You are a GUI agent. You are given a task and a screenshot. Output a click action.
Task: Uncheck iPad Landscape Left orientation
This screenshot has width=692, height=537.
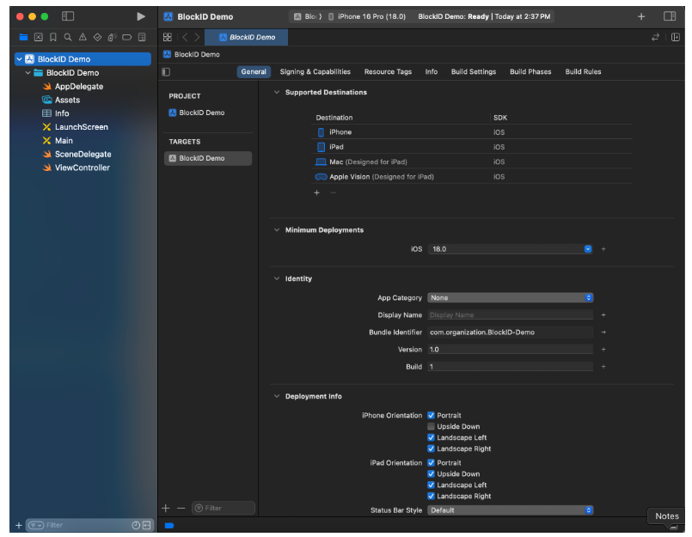click(x=432, y=485)
